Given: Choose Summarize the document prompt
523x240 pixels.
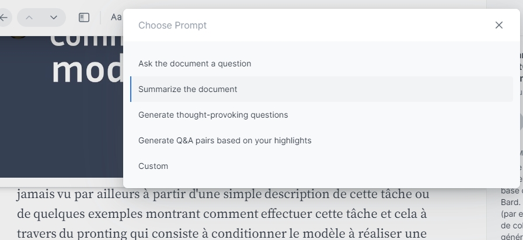Looking at the screenshot, I should click(322, 89).
